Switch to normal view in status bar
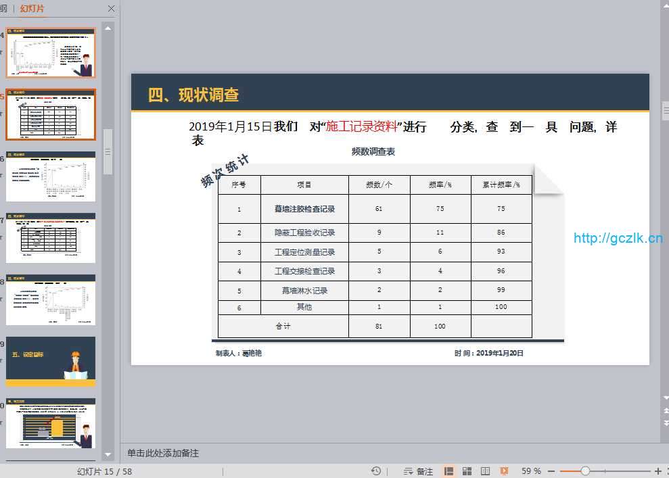 pyautogui.click(x=448, y=471)
